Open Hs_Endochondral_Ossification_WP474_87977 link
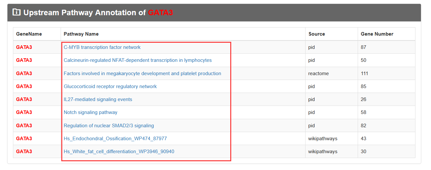This screenshot has height=170, width=431. point(115,139)
